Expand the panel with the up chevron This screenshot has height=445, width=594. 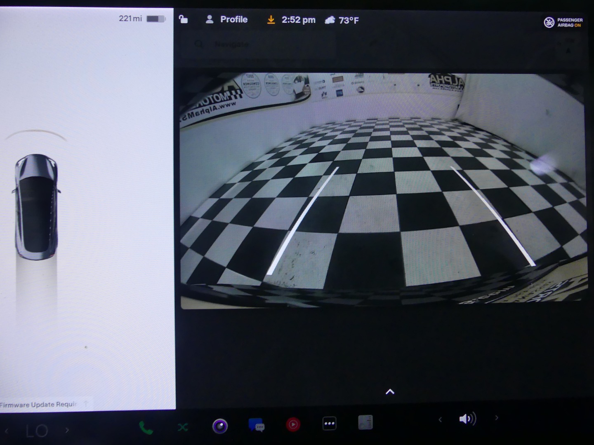point(390,392)
